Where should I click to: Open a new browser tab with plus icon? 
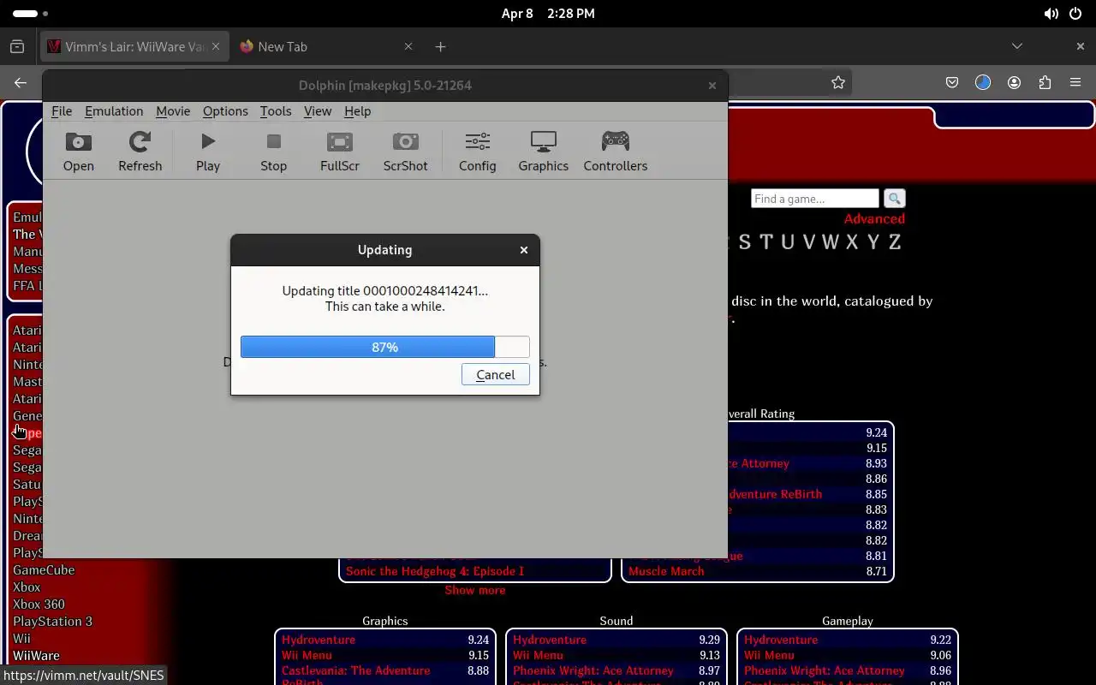tap(440, 47)
